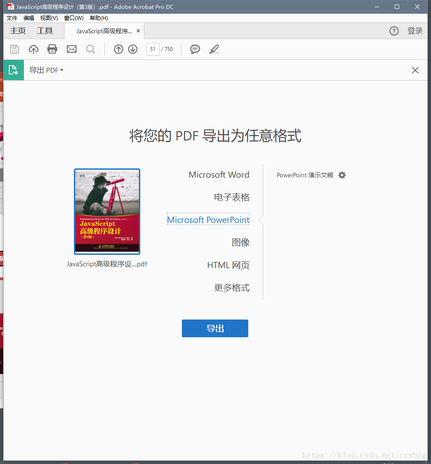Switch to the 工具 tab

tap(45, 31)
